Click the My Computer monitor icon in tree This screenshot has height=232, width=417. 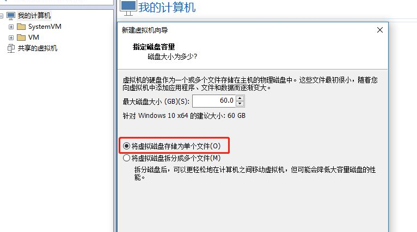pos(11,16)
